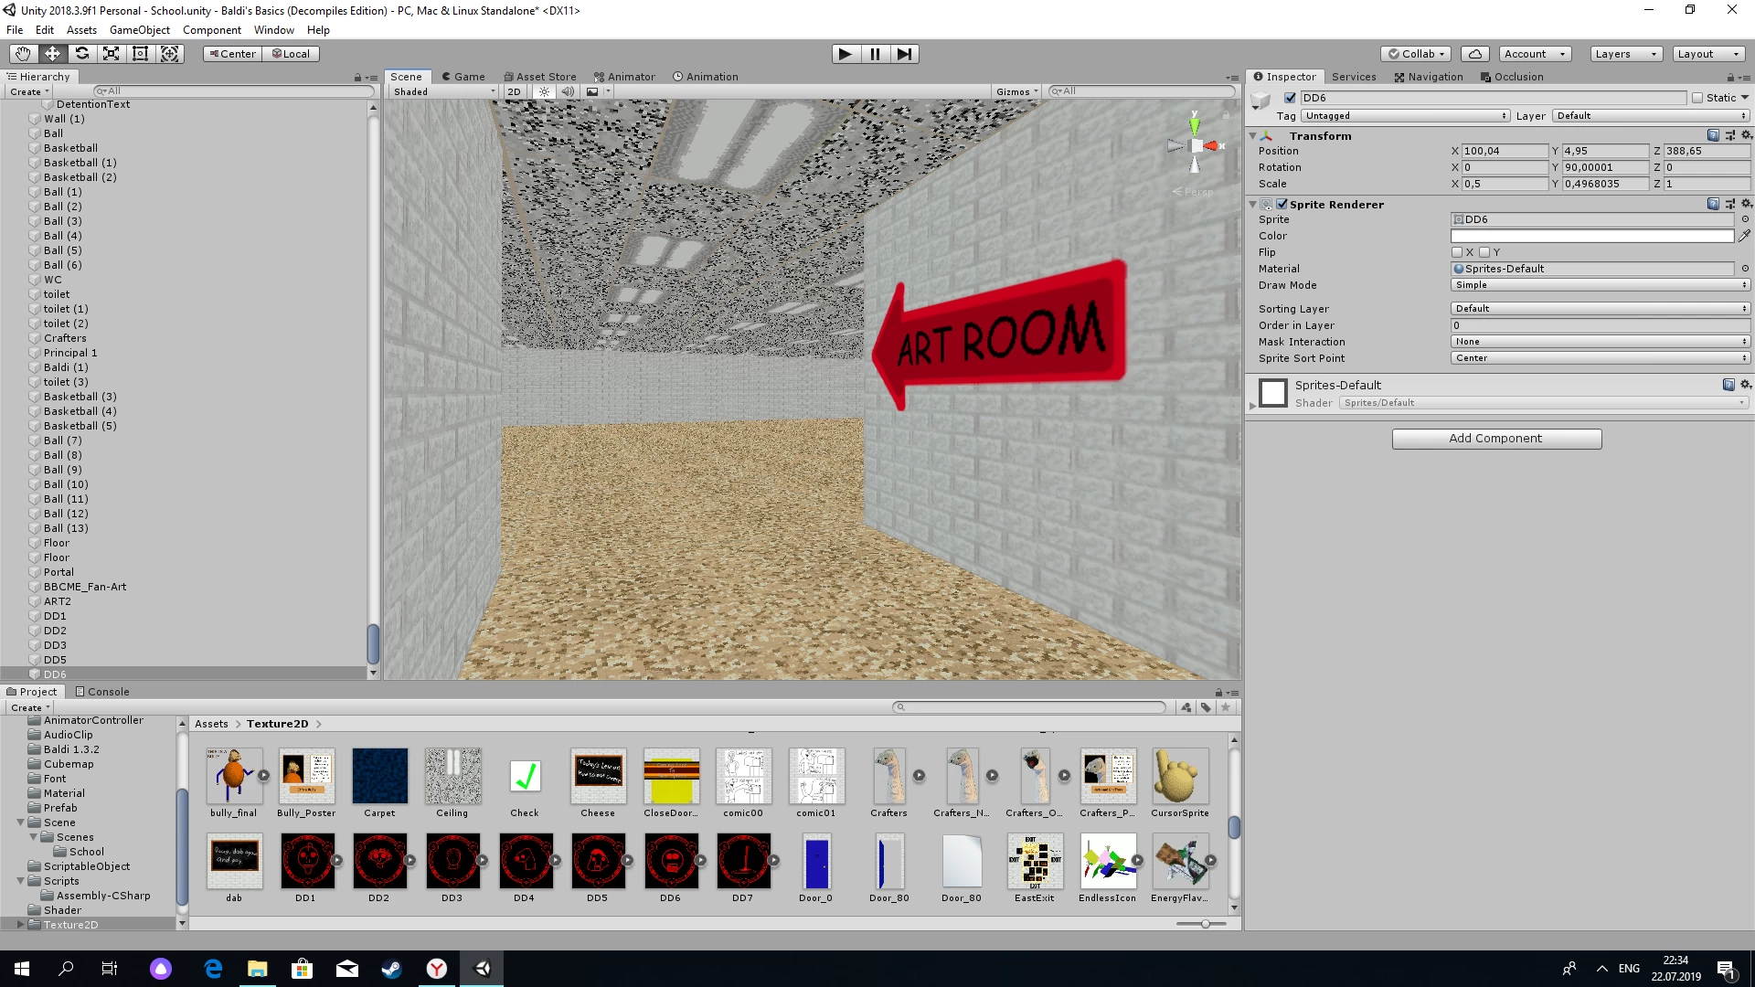Click the Add Component button
This screenshot has width=1755, height=987.
click(x=1496, y=439)
